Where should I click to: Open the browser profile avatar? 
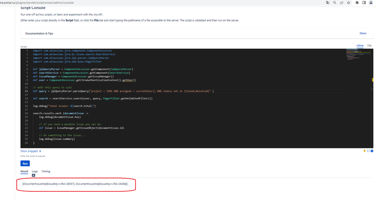point(371,3)
